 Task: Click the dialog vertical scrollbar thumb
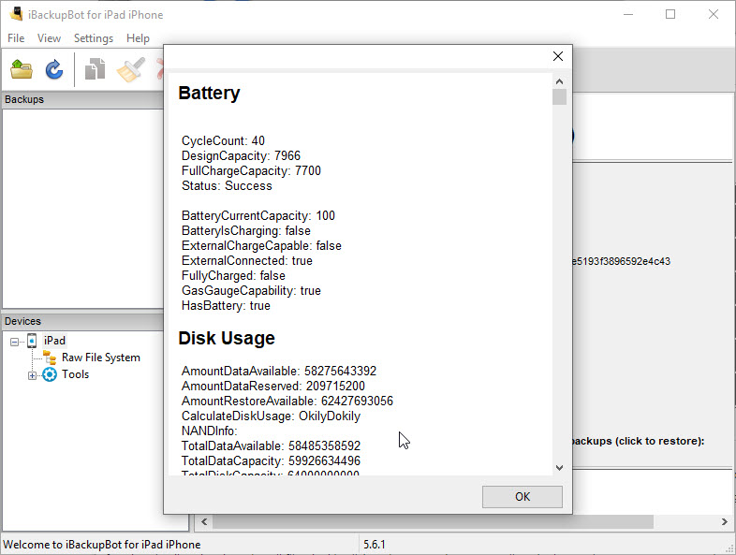559,96
